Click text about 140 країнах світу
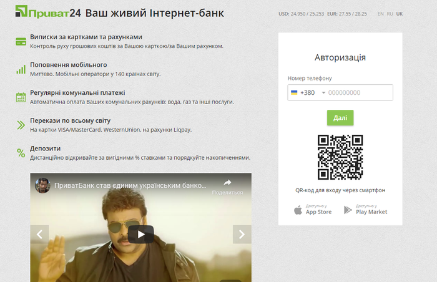Viewport: 437px width, 282px height. (x=96, y=74)
